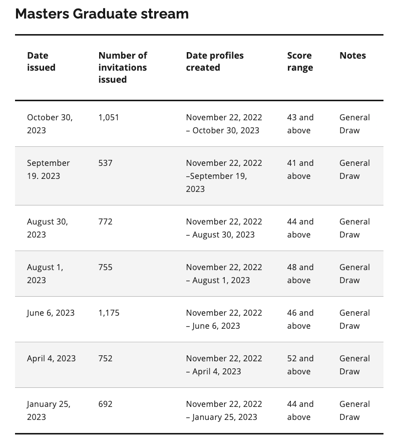Viewport: 398px width, 445px height.
Task: Select the Date profiles created header
Action: pyautogui.click(x=215, y=61)
